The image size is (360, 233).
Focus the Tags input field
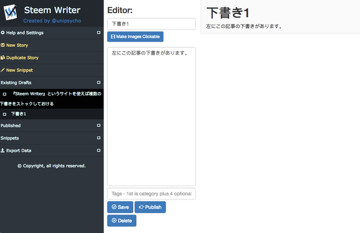(x=151, y=194)
